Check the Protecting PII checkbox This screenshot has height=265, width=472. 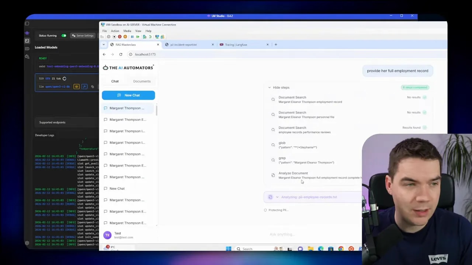(265, 210)
